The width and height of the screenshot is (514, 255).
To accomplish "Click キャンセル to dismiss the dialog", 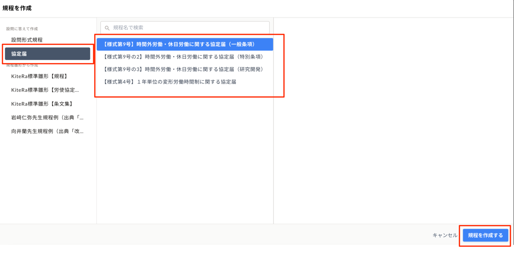I will pos(445,235).
